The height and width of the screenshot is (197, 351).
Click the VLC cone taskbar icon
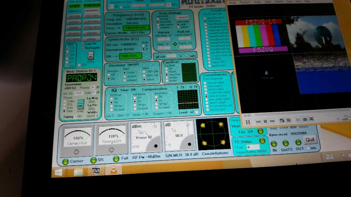(113, 170)
